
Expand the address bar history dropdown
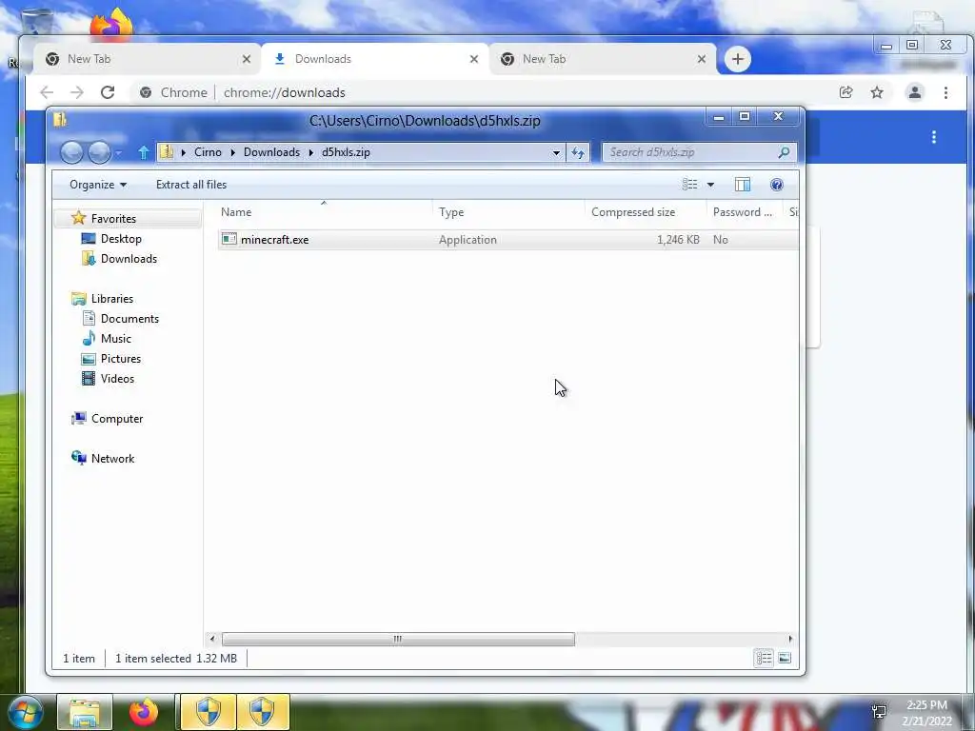[556, 152]
